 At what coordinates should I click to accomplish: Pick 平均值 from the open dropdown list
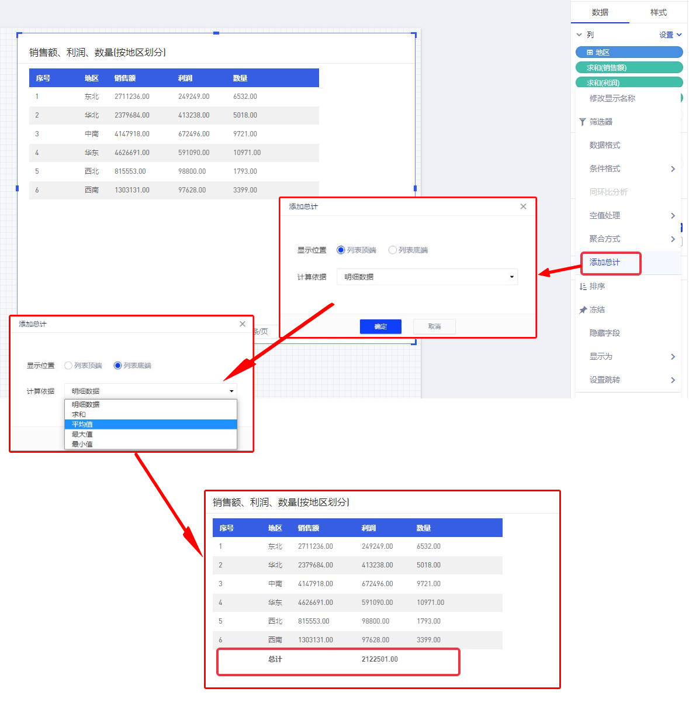click(x=82, y=424)
